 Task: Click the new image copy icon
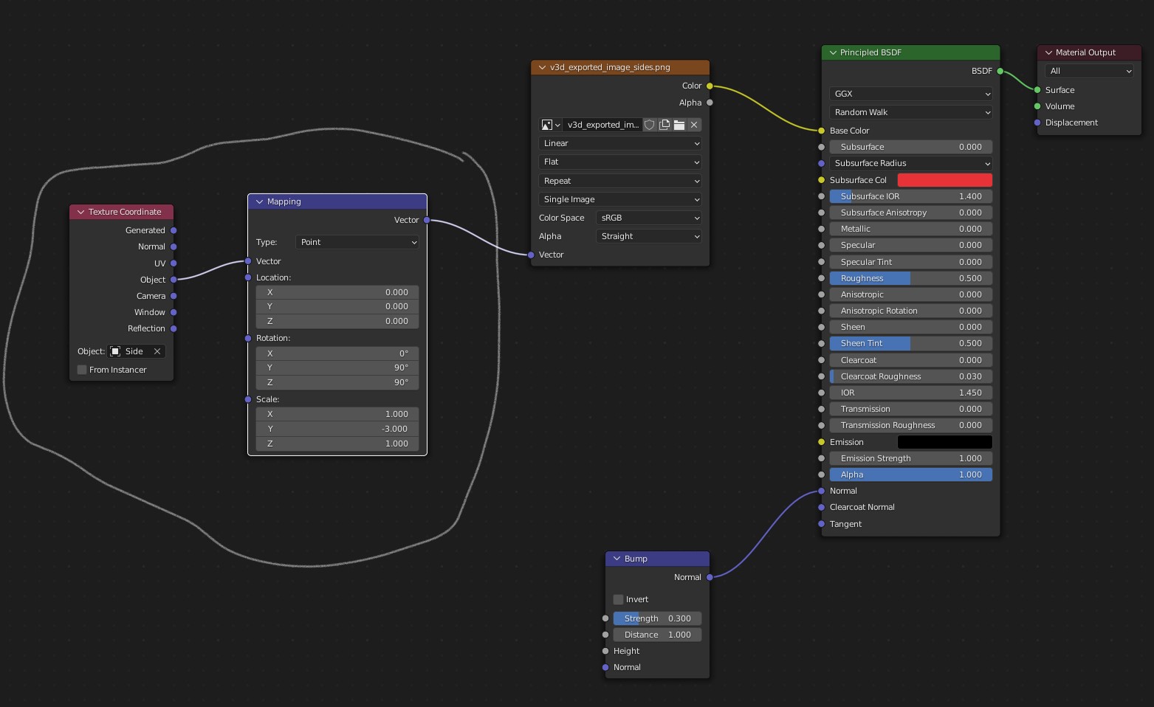point(664,125)
